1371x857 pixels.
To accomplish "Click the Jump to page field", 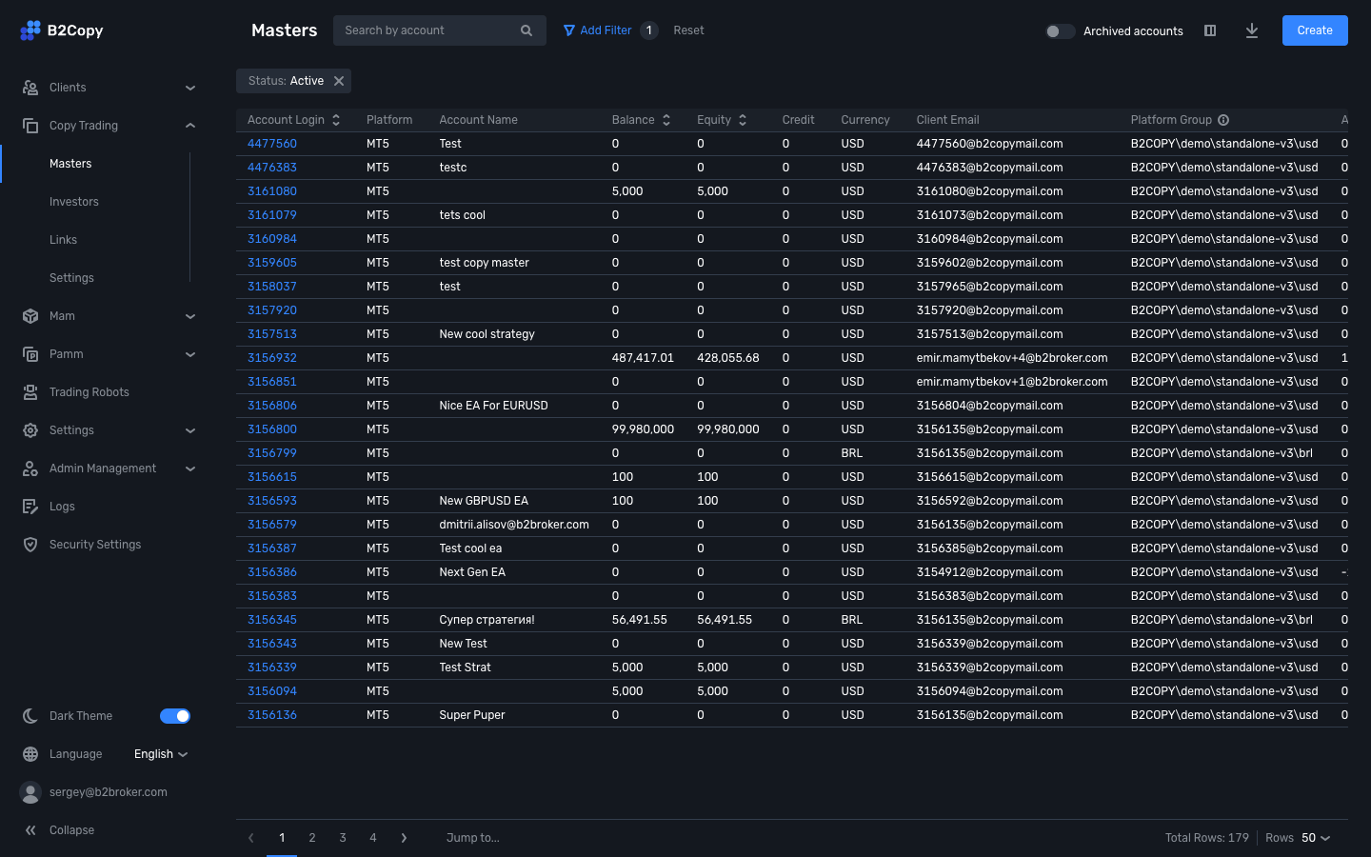I will [x=473, y=838].
